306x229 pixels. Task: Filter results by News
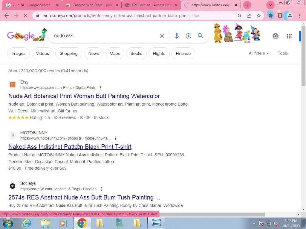pos(94,53)
